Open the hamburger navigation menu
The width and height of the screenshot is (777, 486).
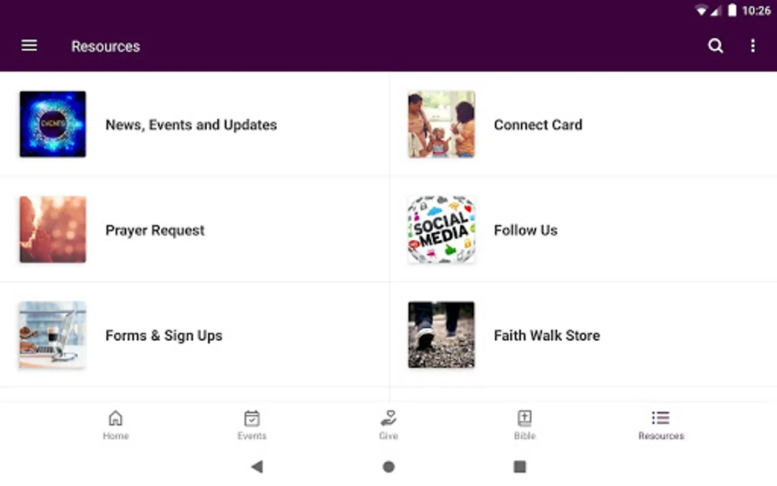(29, 46)
